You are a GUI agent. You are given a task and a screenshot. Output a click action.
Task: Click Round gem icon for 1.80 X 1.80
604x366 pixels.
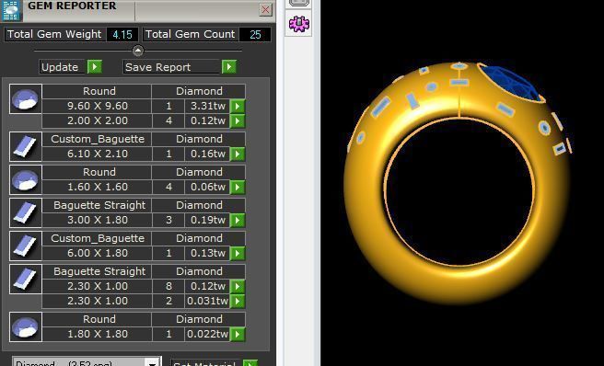[x=26, y=326]
